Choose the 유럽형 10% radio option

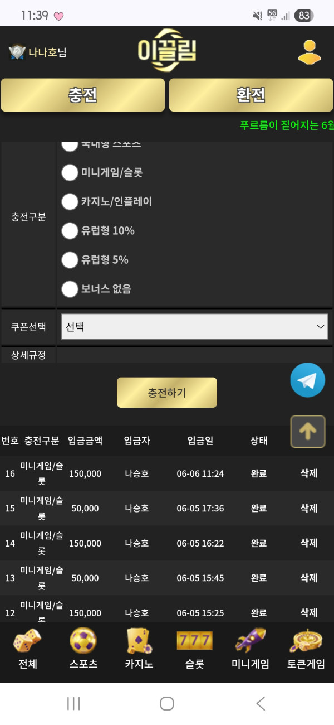click(x=70, y=231)
